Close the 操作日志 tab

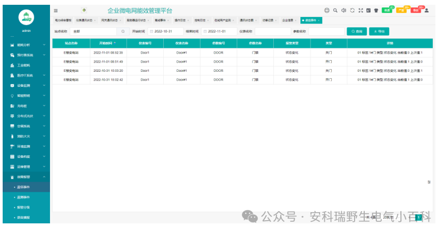(x=188, y=20)
